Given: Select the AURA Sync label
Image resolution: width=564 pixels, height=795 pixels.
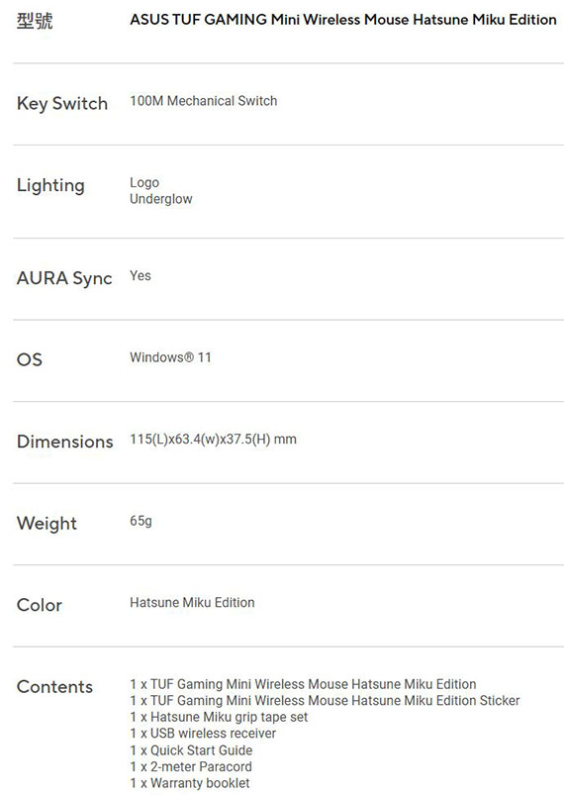Looking at the screenshot, I should coord(64,278).
